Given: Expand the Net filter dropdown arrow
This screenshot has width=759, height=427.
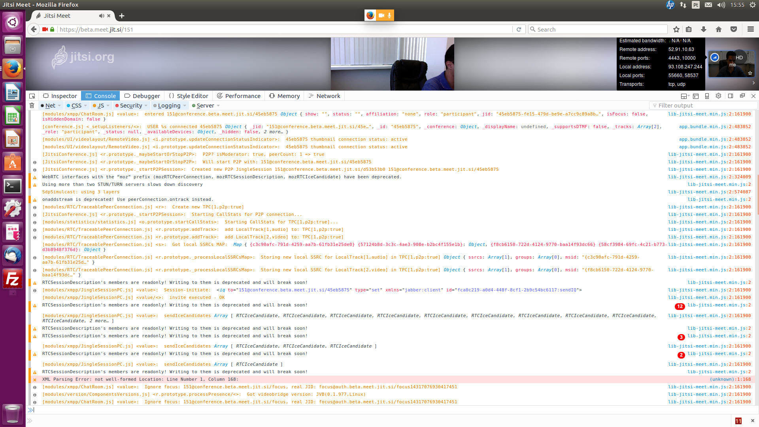Looking at the screenshot, I should pyautogui.click(x=59, y=106).
